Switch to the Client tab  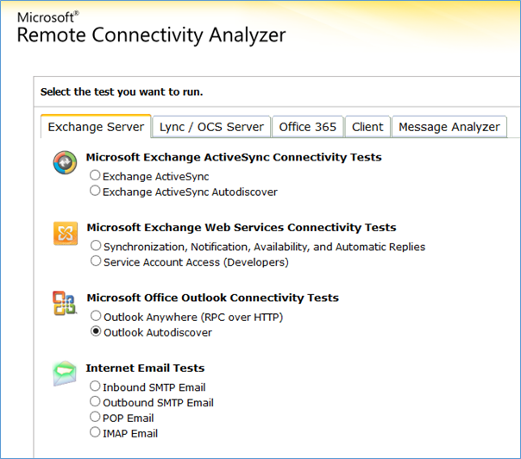click(367, 127)
